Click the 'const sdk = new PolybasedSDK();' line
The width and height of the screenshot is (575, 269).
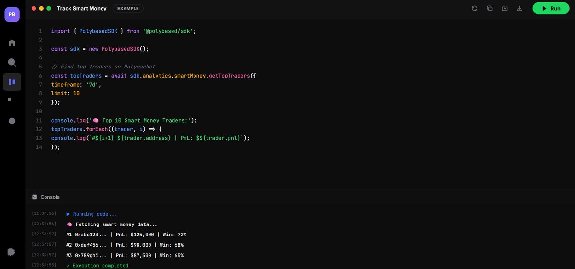pos(100,49)
